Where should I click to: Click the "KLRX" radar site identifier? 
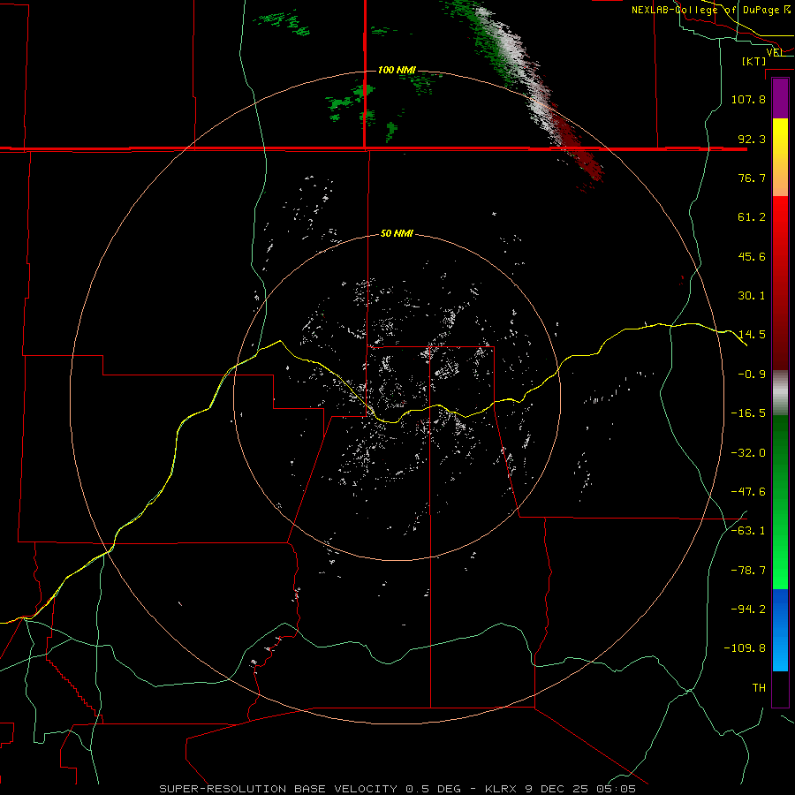501,789
